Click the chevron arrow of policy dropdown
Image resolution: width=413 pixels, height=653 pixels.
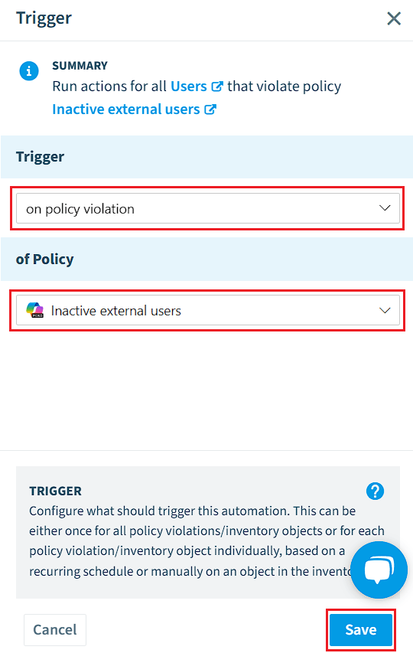pos(385,310)
